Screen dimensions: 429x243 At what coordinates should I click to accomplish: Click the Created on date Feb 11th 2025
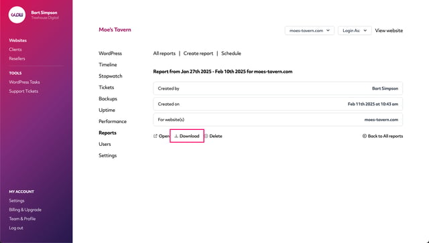pos(373,104)
